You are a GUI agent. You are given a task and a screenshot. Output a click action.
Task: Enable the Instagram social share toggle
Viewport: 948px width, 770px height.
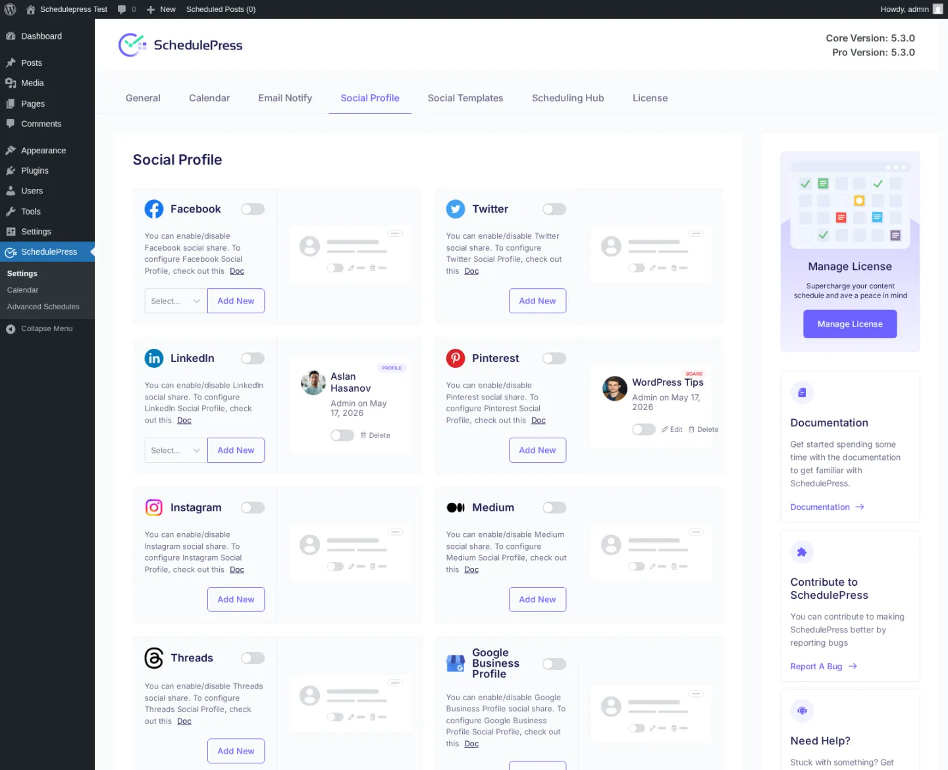pyautogui.click(x=253, y=508)
